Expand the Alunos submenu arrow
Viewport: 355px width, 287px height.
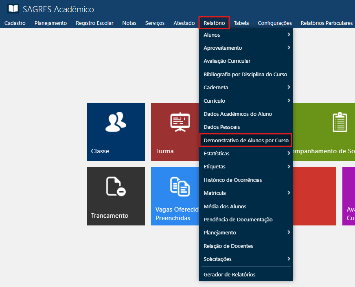(289, 35)
